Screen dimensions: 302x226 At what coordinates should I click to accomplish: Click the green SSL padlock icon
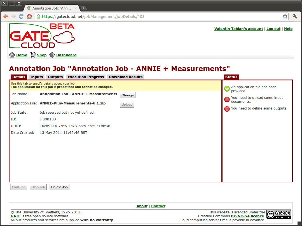pyautogui.click(x=39, y=16)
